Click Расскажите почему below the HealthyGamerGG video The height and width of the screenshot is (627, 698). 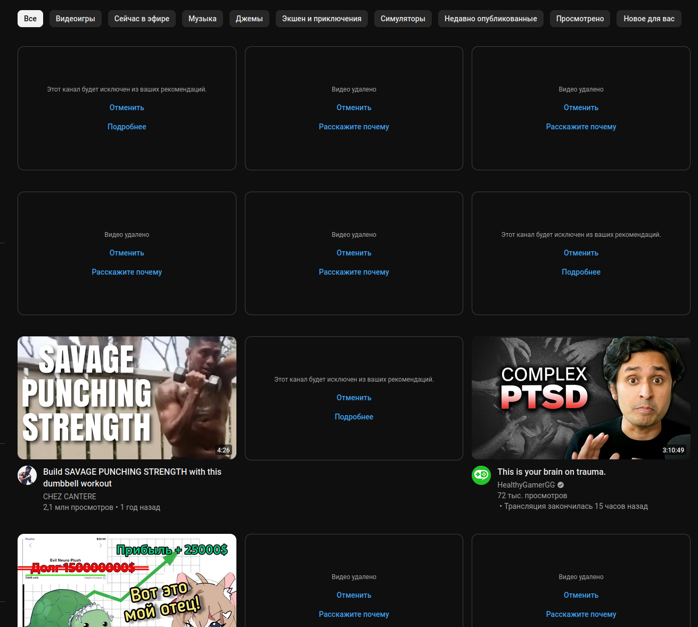pyautogui.click(x=581, y=614)
